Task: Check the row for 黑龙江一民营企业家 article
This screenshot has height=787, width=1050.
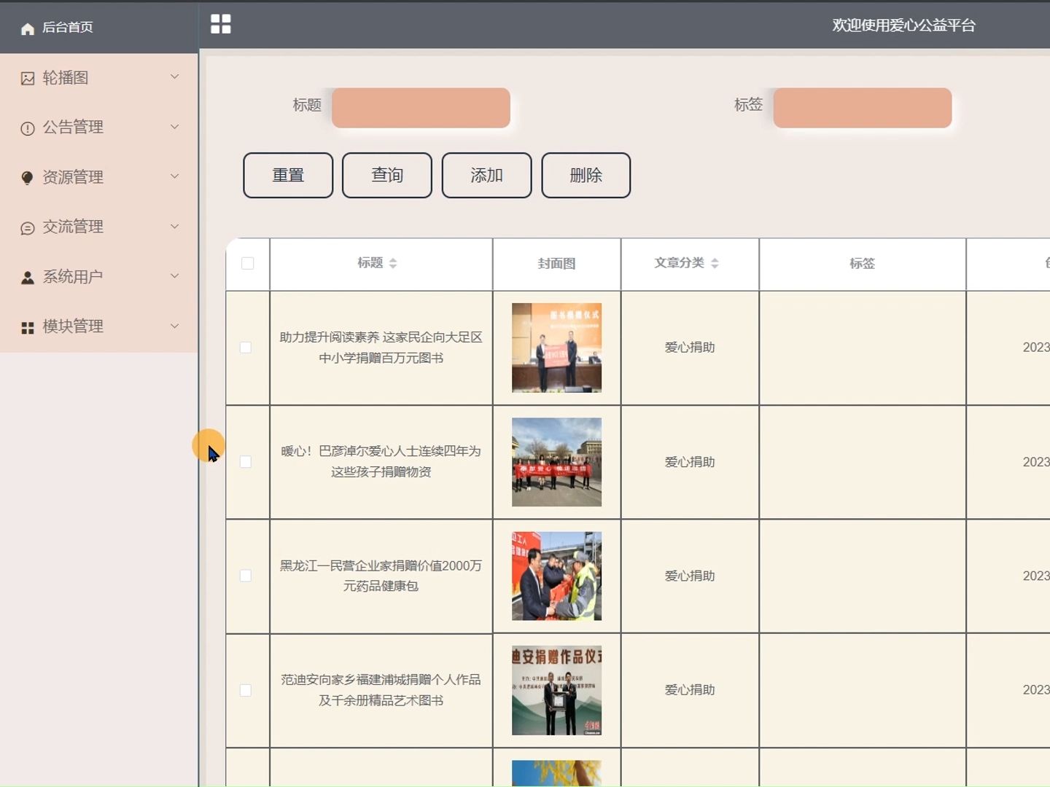Action: pos(246,576)
